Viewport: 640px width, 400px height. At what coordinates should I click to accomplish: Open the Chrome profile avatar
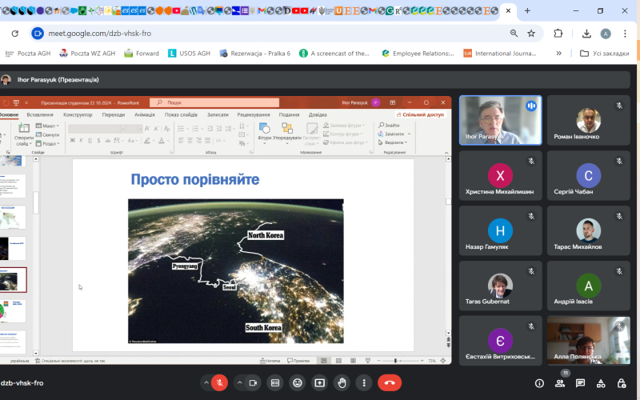coord(606,34)
